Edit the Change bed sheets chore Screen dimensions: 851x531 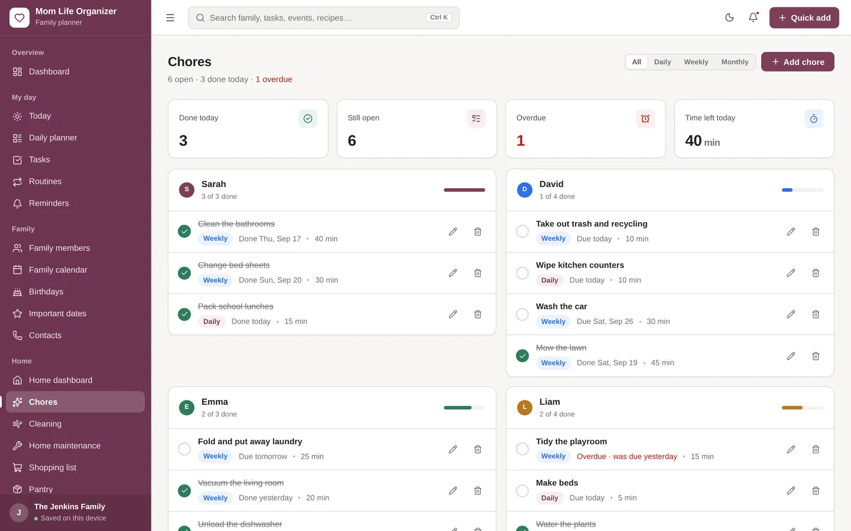point(453,273)
